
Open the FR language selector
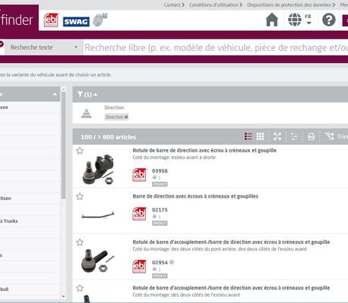pos(300,20)
